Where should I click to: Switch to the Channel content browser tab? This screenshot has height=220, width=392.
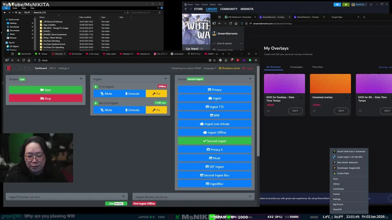[x=143, y=54]
